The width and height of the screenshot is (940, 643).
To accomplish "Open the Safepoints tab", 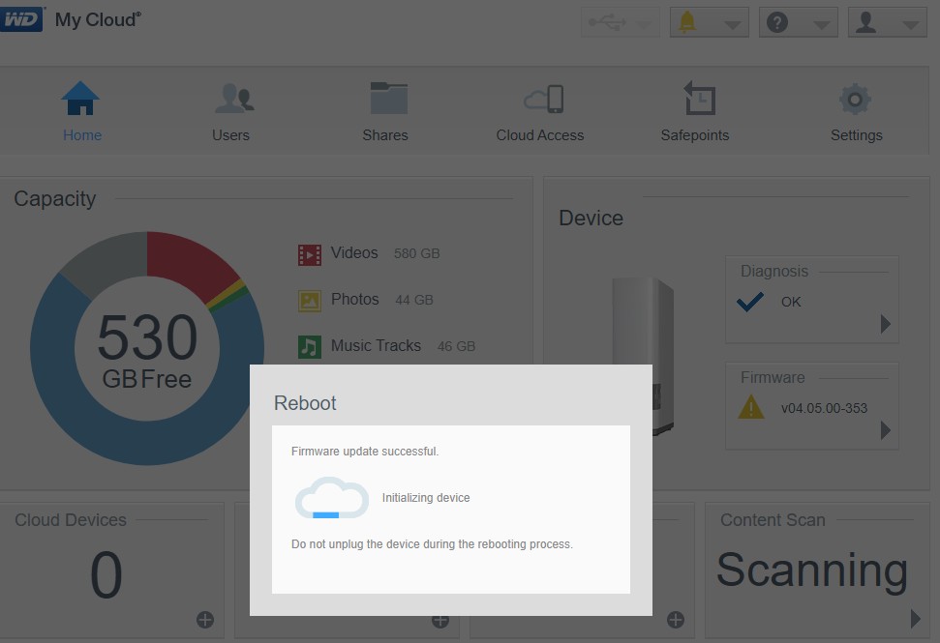I will click(x=695, y=112).
